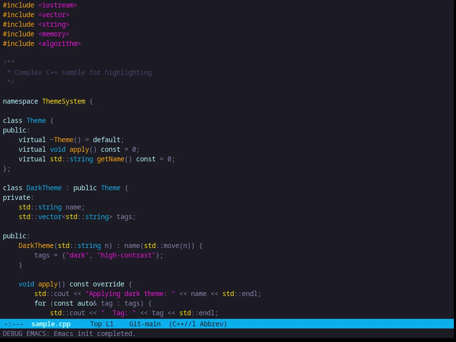Click the string "Applying dark theme: "

tap(130, 294)
